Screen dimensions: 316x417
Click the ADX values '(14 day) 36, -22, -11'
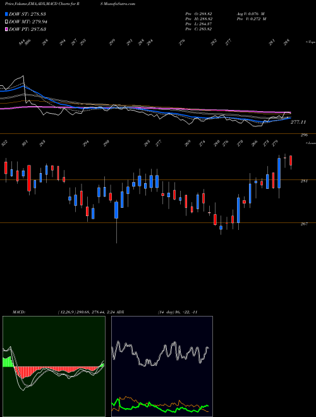178,312
